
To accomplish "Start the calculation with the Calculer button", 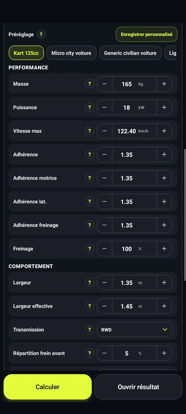I will [48, 387].
